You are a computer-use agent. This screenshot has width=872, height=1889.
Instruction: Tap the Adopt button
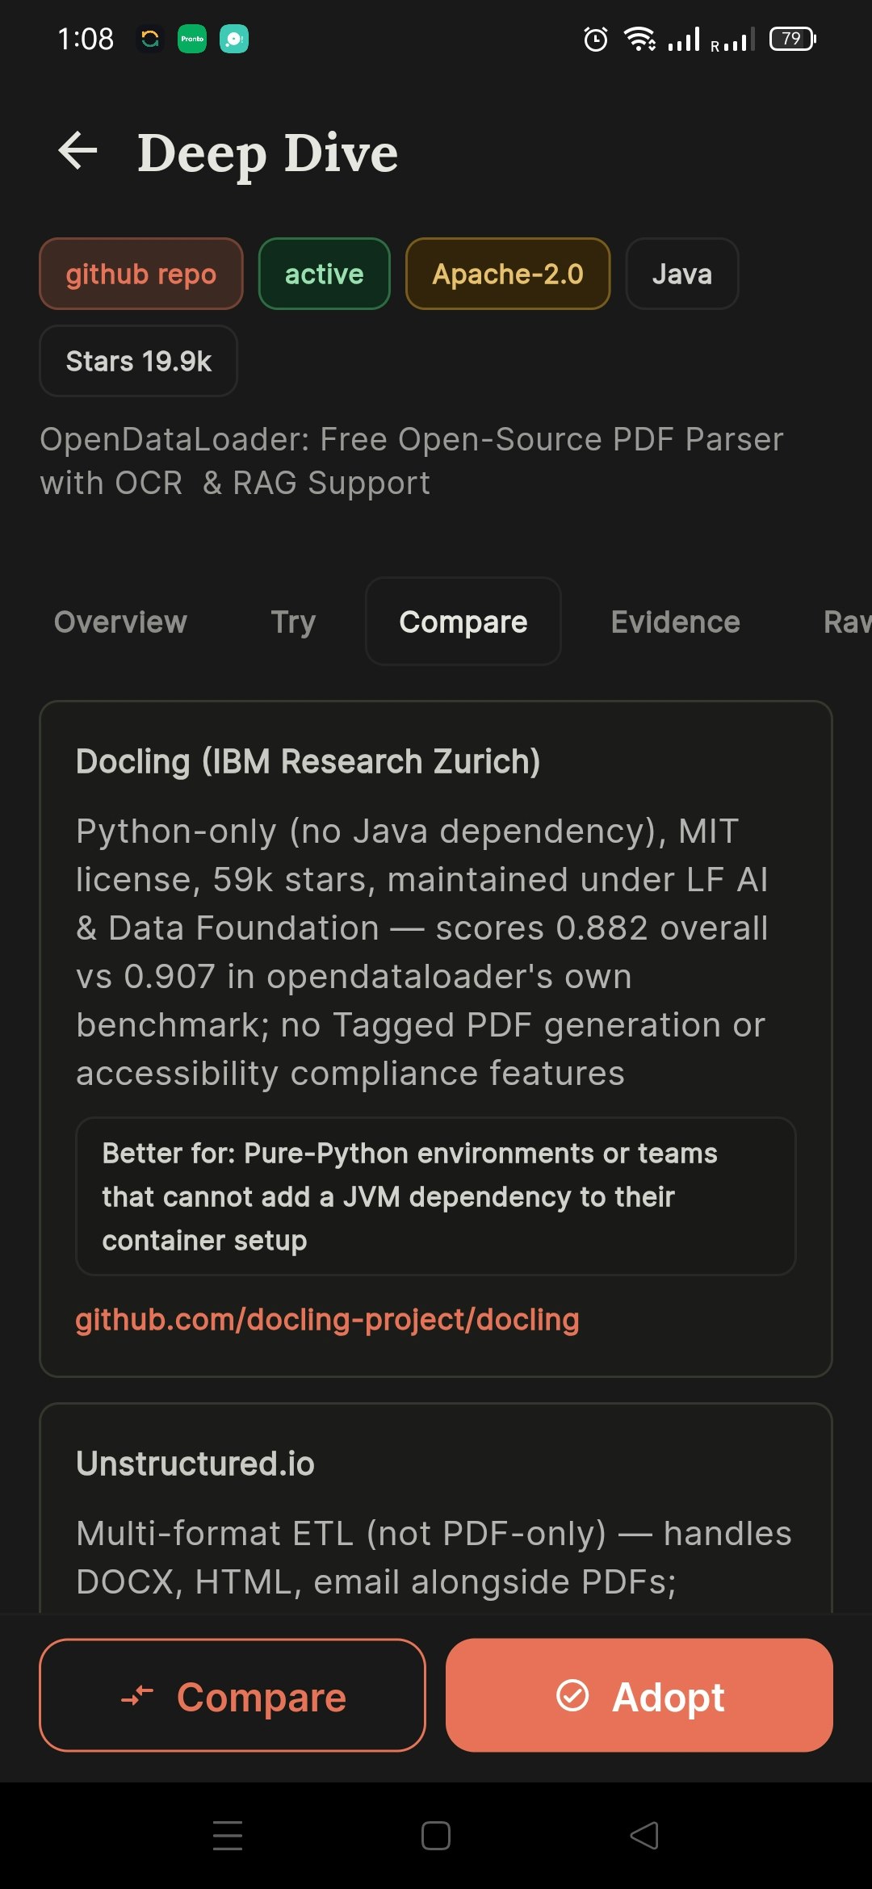click(x=639, y=1695)
